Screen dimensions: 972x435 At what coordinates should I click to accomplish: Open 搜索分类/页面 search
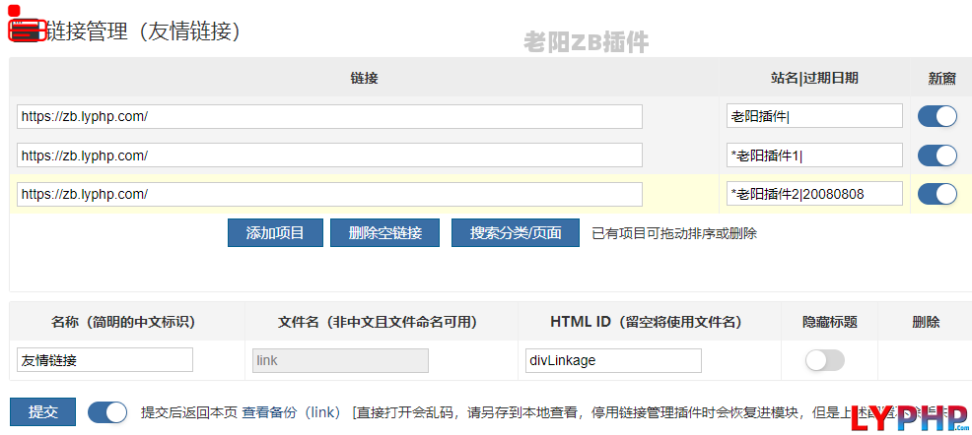pyautogui.click(x=515, y=233)
